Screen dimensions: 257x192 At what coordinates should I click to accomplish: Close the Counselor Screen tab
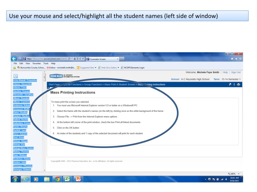tap(117, 59)
